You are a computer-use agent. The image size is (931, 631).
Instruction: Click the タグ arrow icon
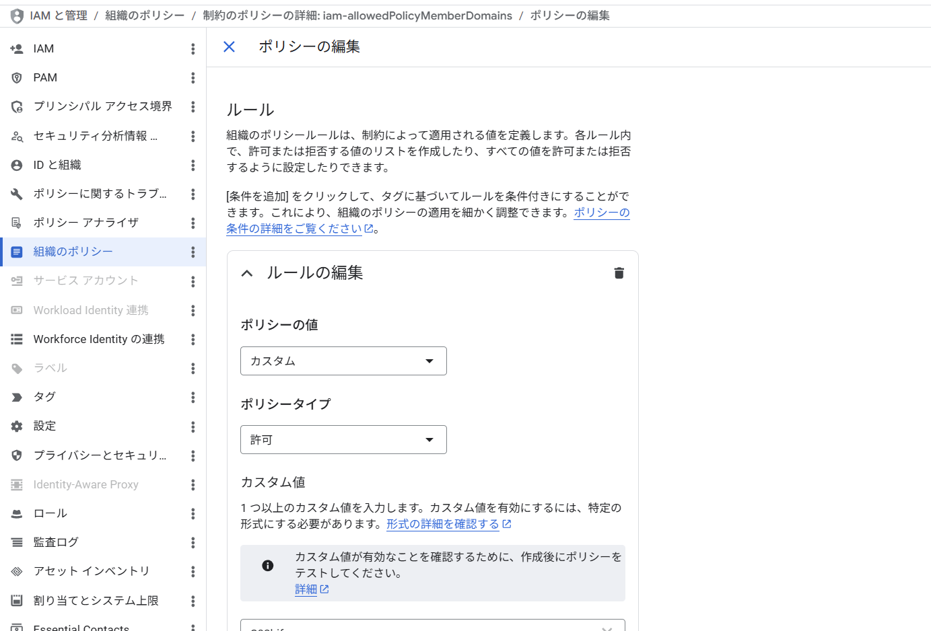[17, 397]
